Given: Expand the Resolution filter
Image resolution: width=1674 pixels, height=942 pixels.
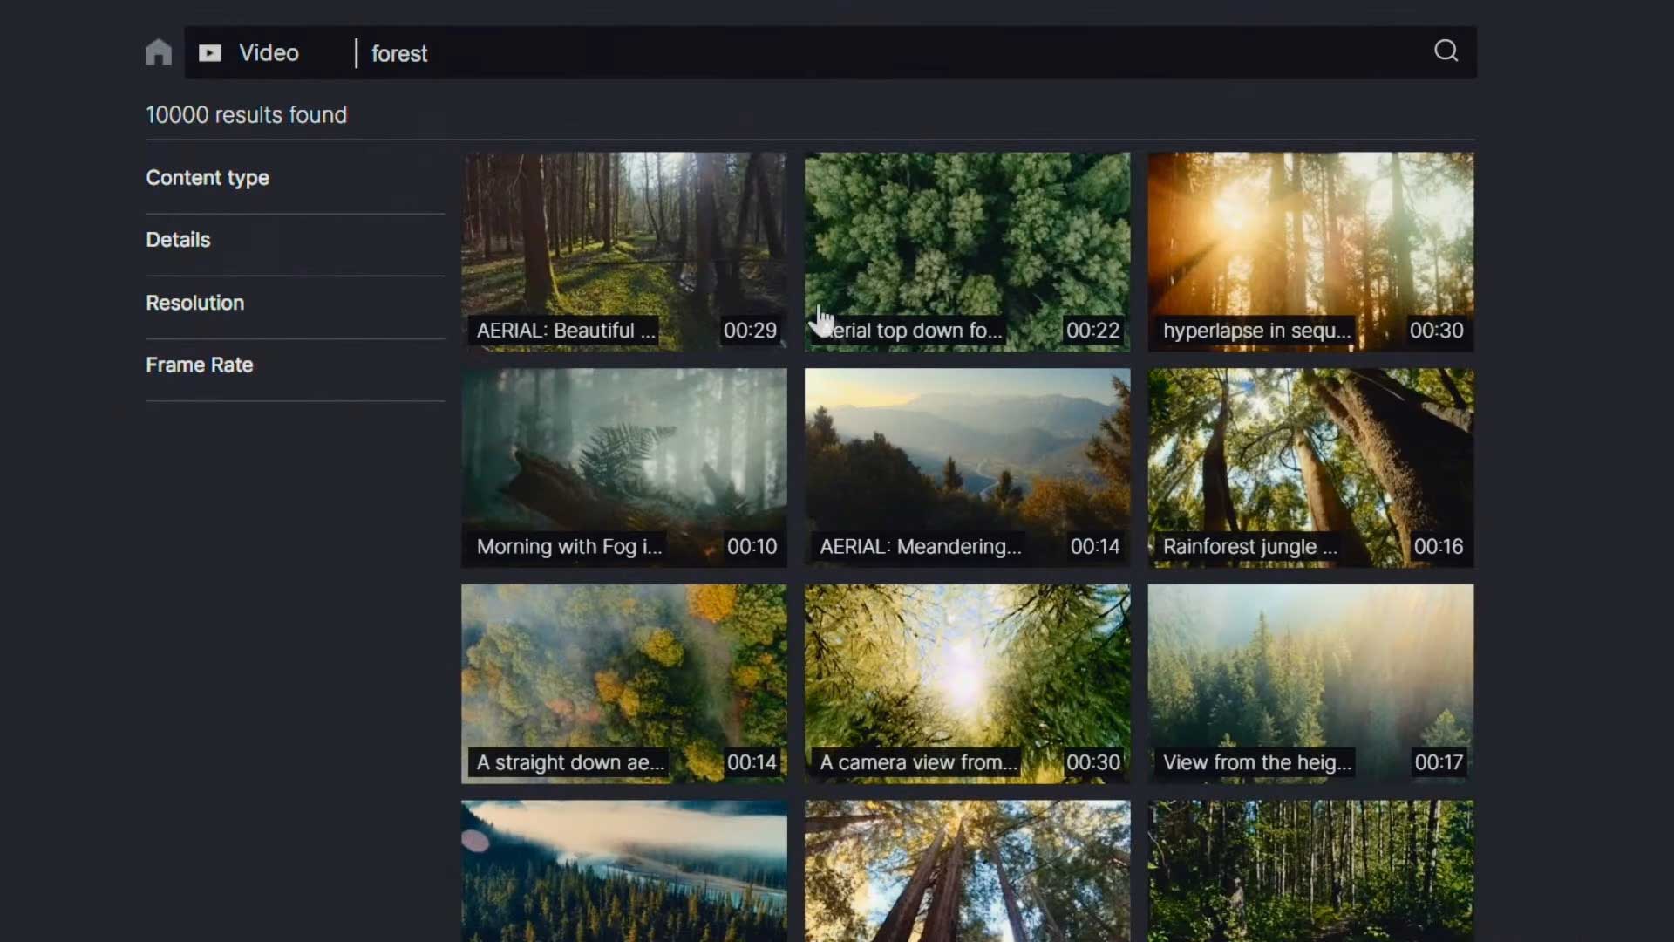Looking at the screenshot, I should click(x=194, y=303).
